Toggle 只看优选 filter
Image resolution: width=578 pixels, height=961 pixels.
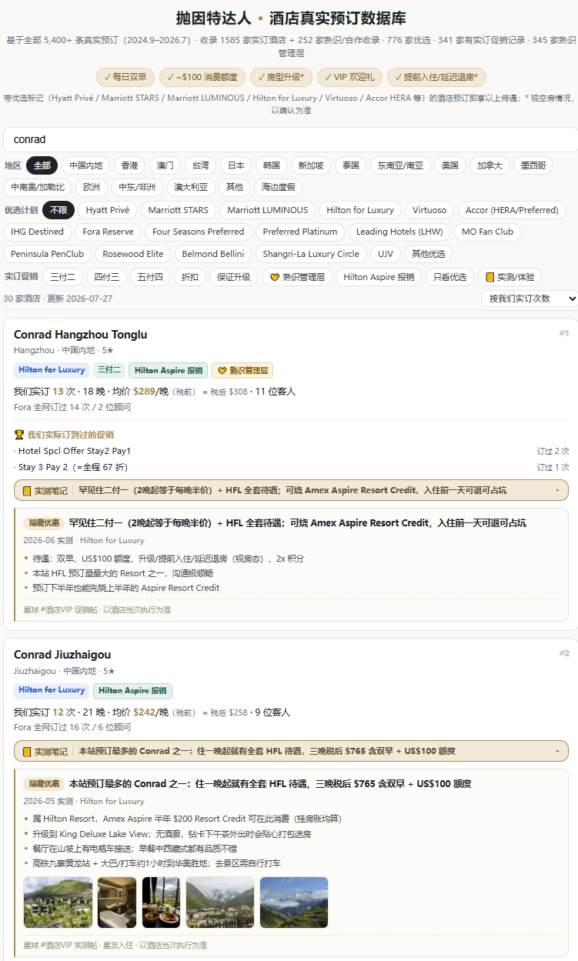tap(449, 277)
